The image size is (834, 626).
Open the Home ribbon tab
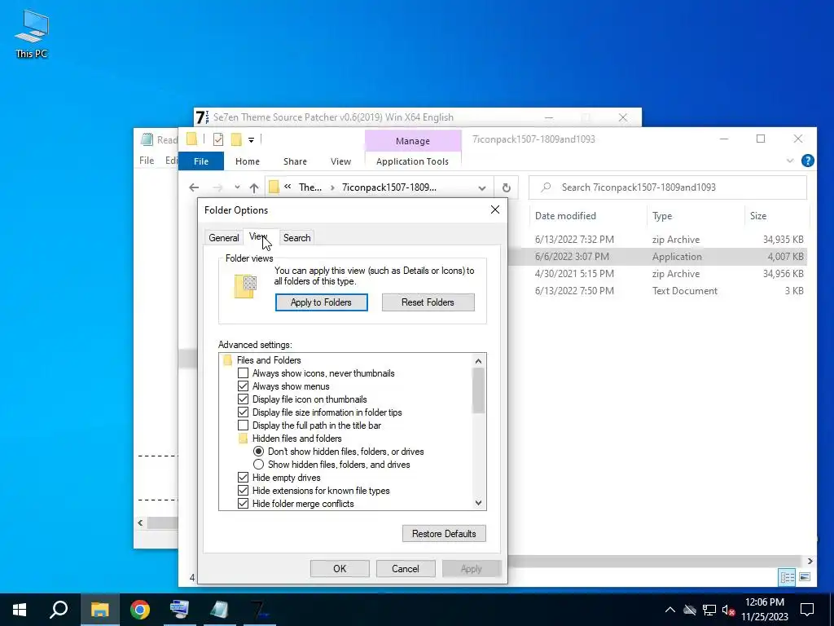(x=248, y=161)
